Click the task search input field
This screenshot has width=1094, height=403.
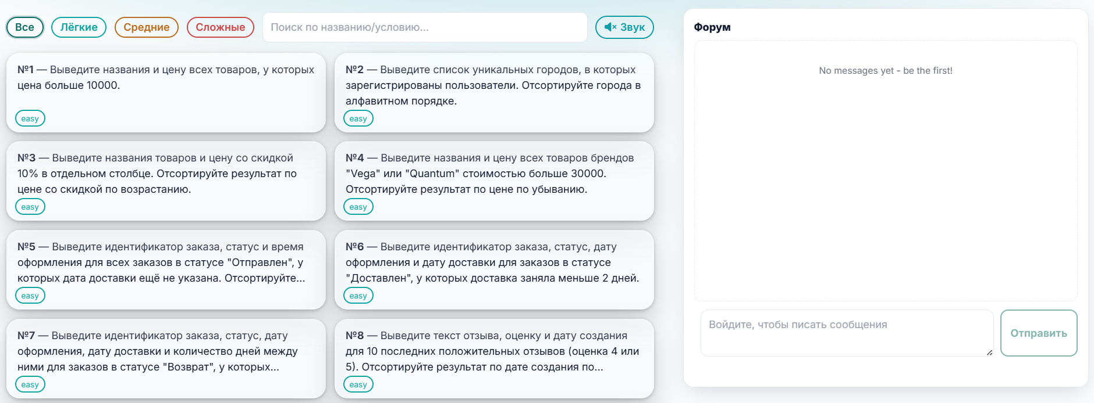tap(425, 27)
